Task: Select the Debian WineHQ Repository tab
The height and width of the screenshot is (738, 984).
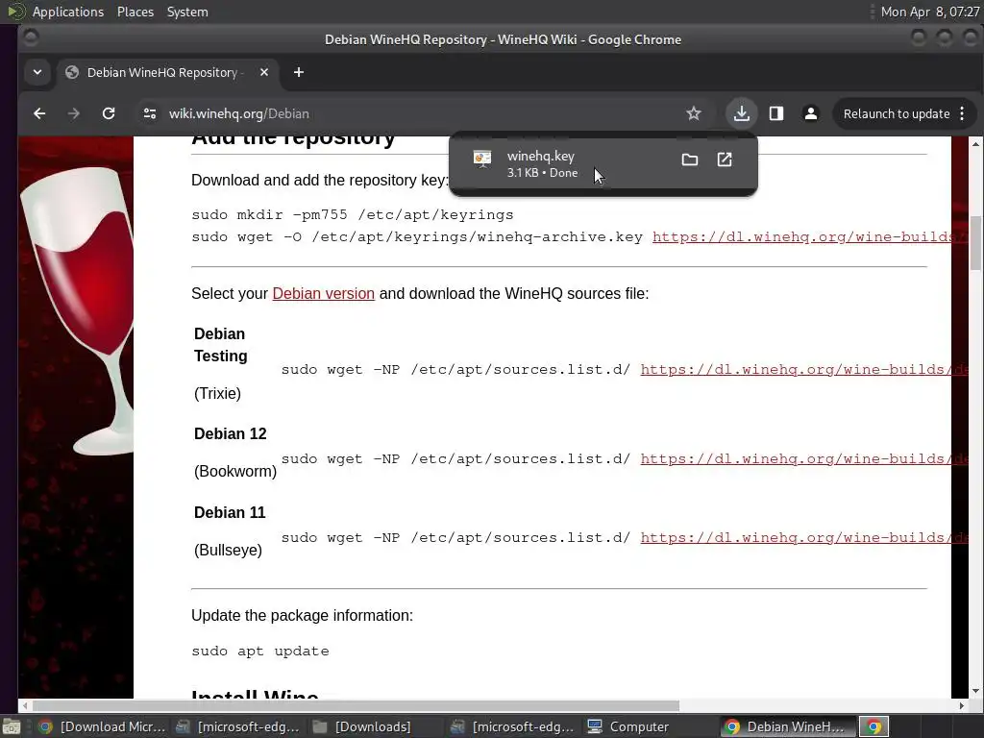Action: click(166, 72)
